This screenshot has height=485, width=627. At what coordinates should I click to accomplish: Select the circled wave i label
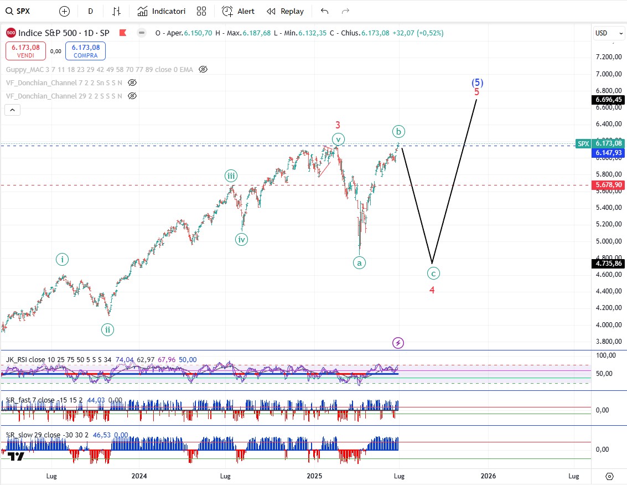tap(62, 260)
